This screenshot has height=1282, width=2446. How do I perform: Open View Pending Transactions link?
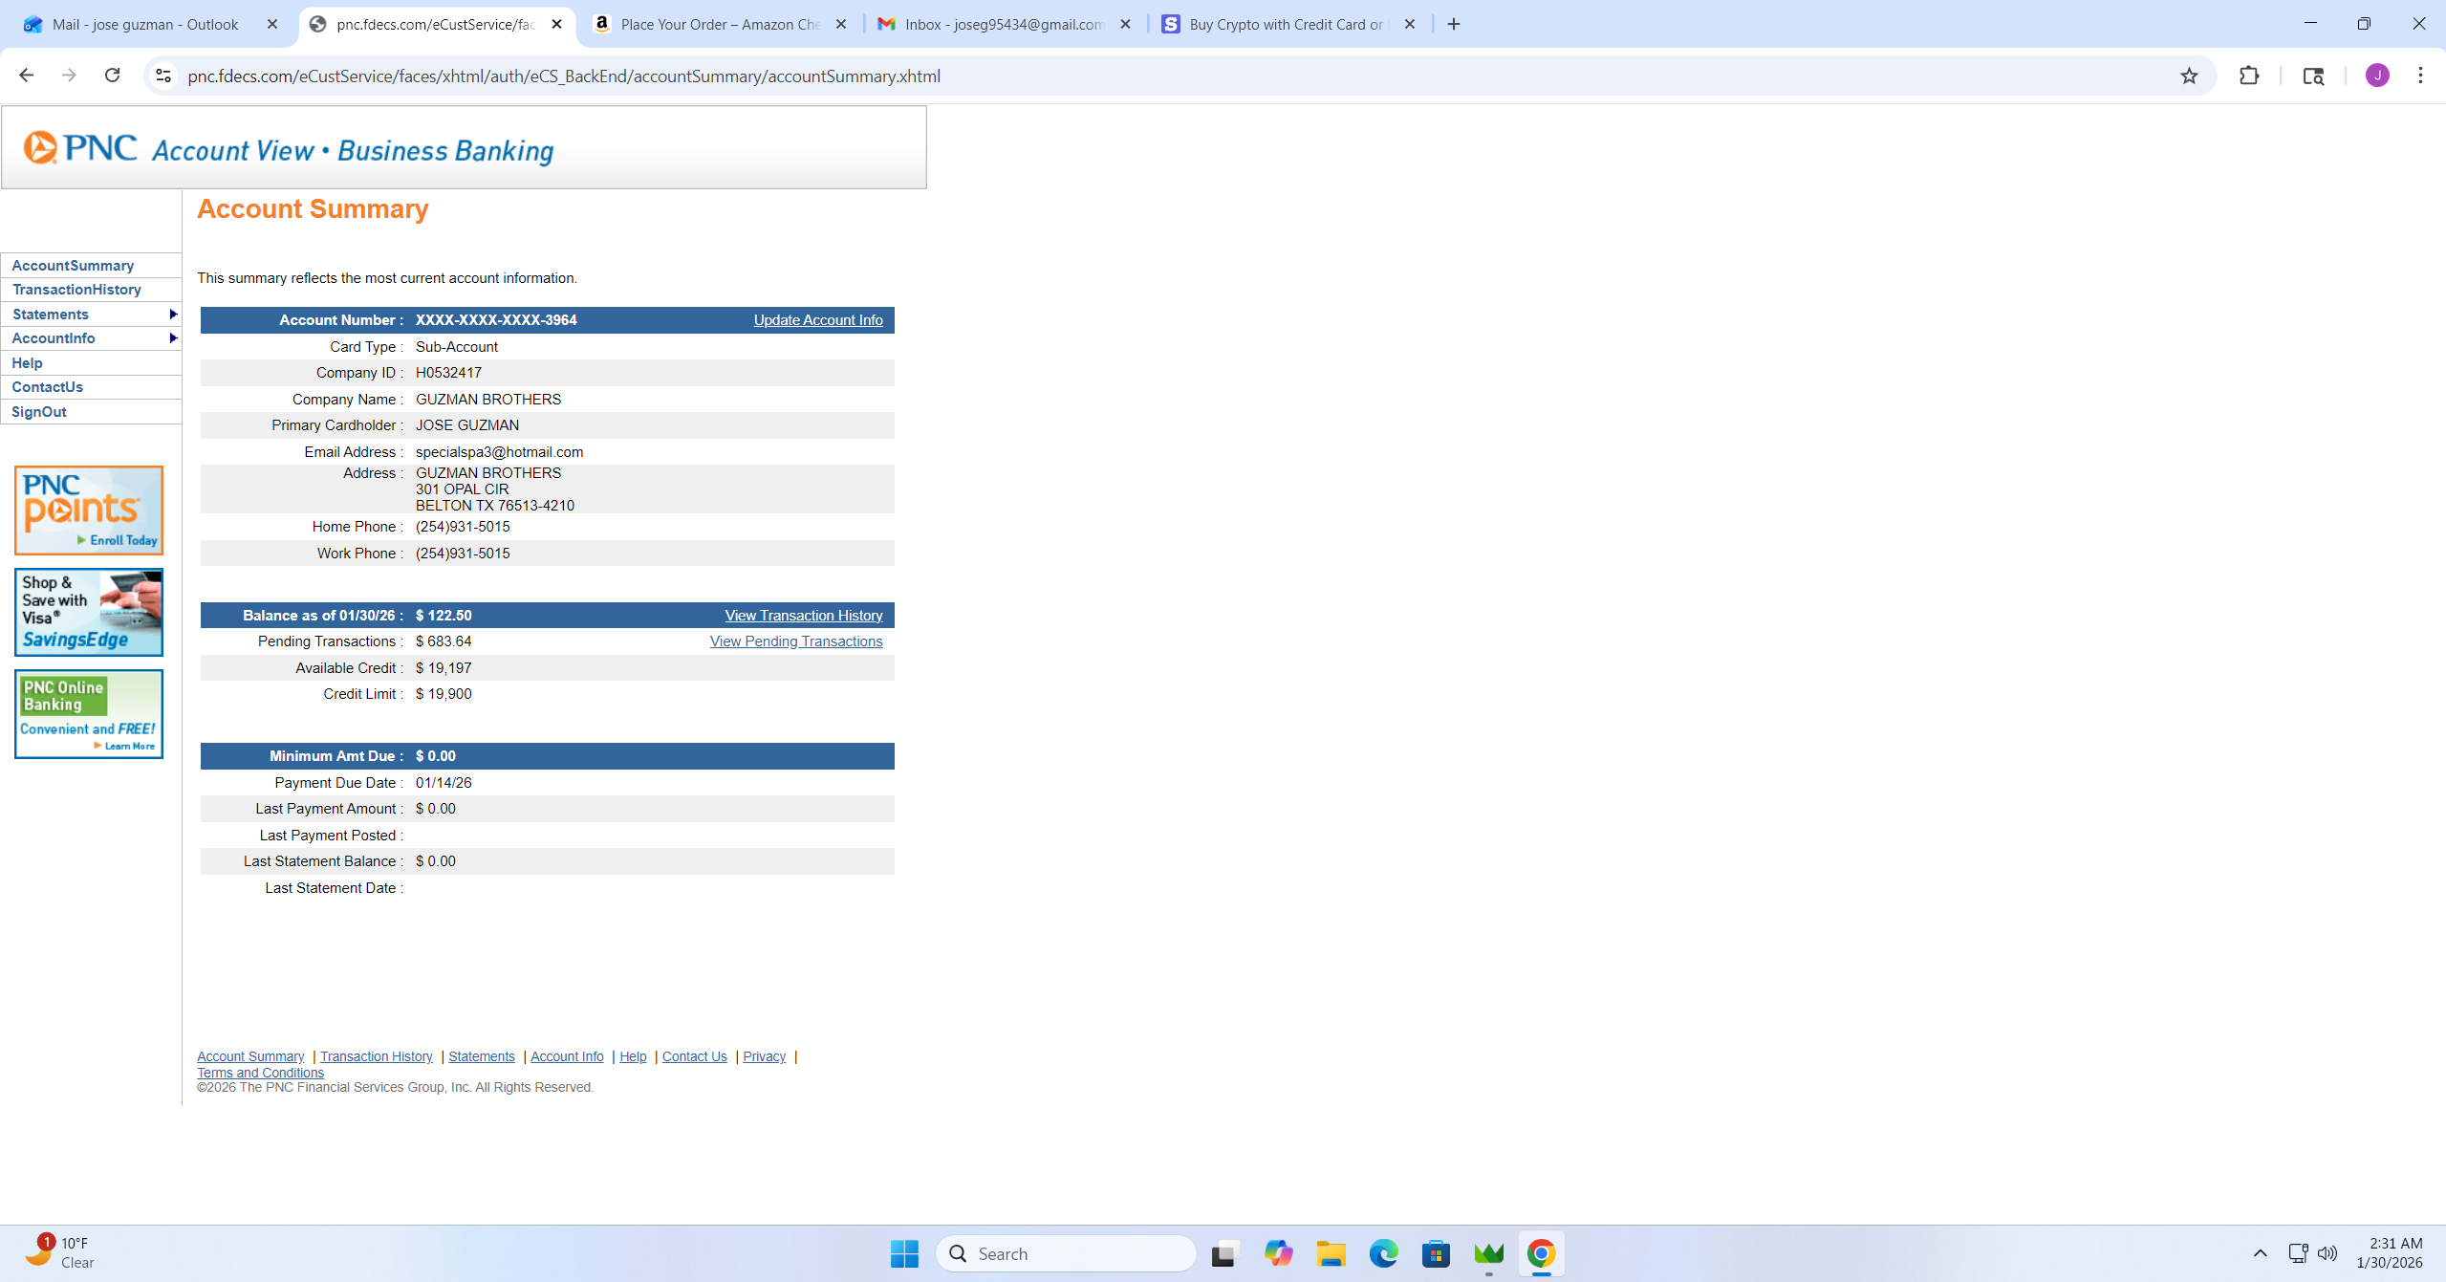pos(795,641)
